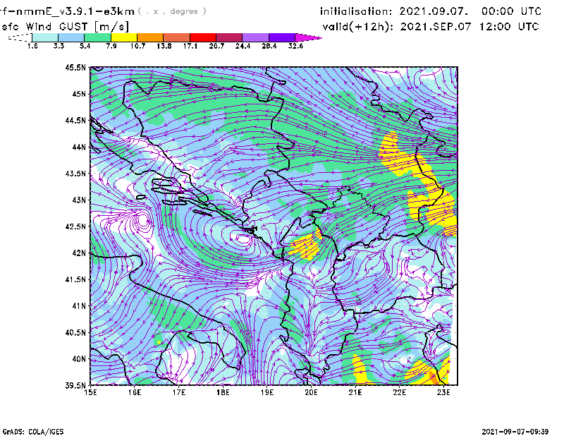
Task: Click the lavender 24.4–28.4 legend swatch
Action: (255, 37)
